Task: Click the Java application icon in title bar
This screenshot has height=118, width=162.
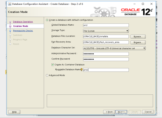Action: tap(10, 4)
